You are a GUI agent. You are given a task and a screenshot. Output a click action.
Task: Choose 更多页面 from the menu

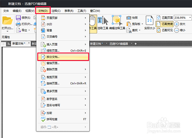coord(63,91)
